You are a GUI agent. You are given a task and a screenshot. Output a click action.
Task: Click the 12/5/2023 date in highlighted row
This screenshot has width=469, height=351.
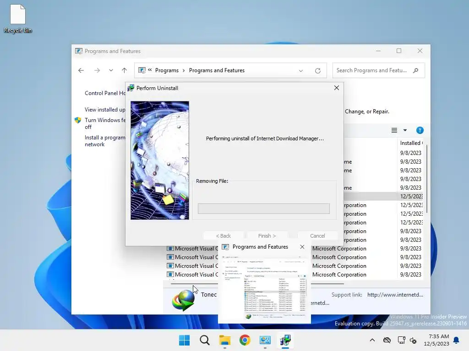[411, 197]
